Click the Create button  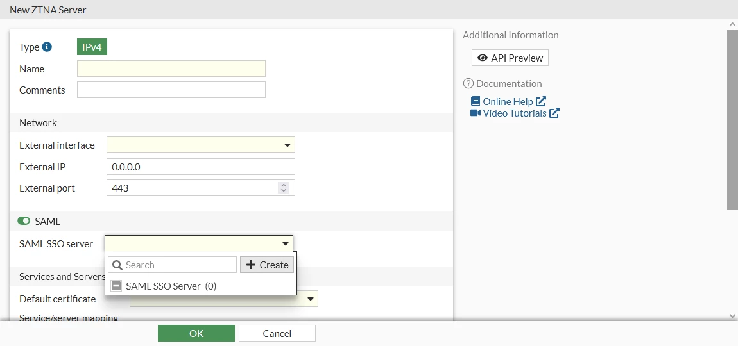[268, 265]
